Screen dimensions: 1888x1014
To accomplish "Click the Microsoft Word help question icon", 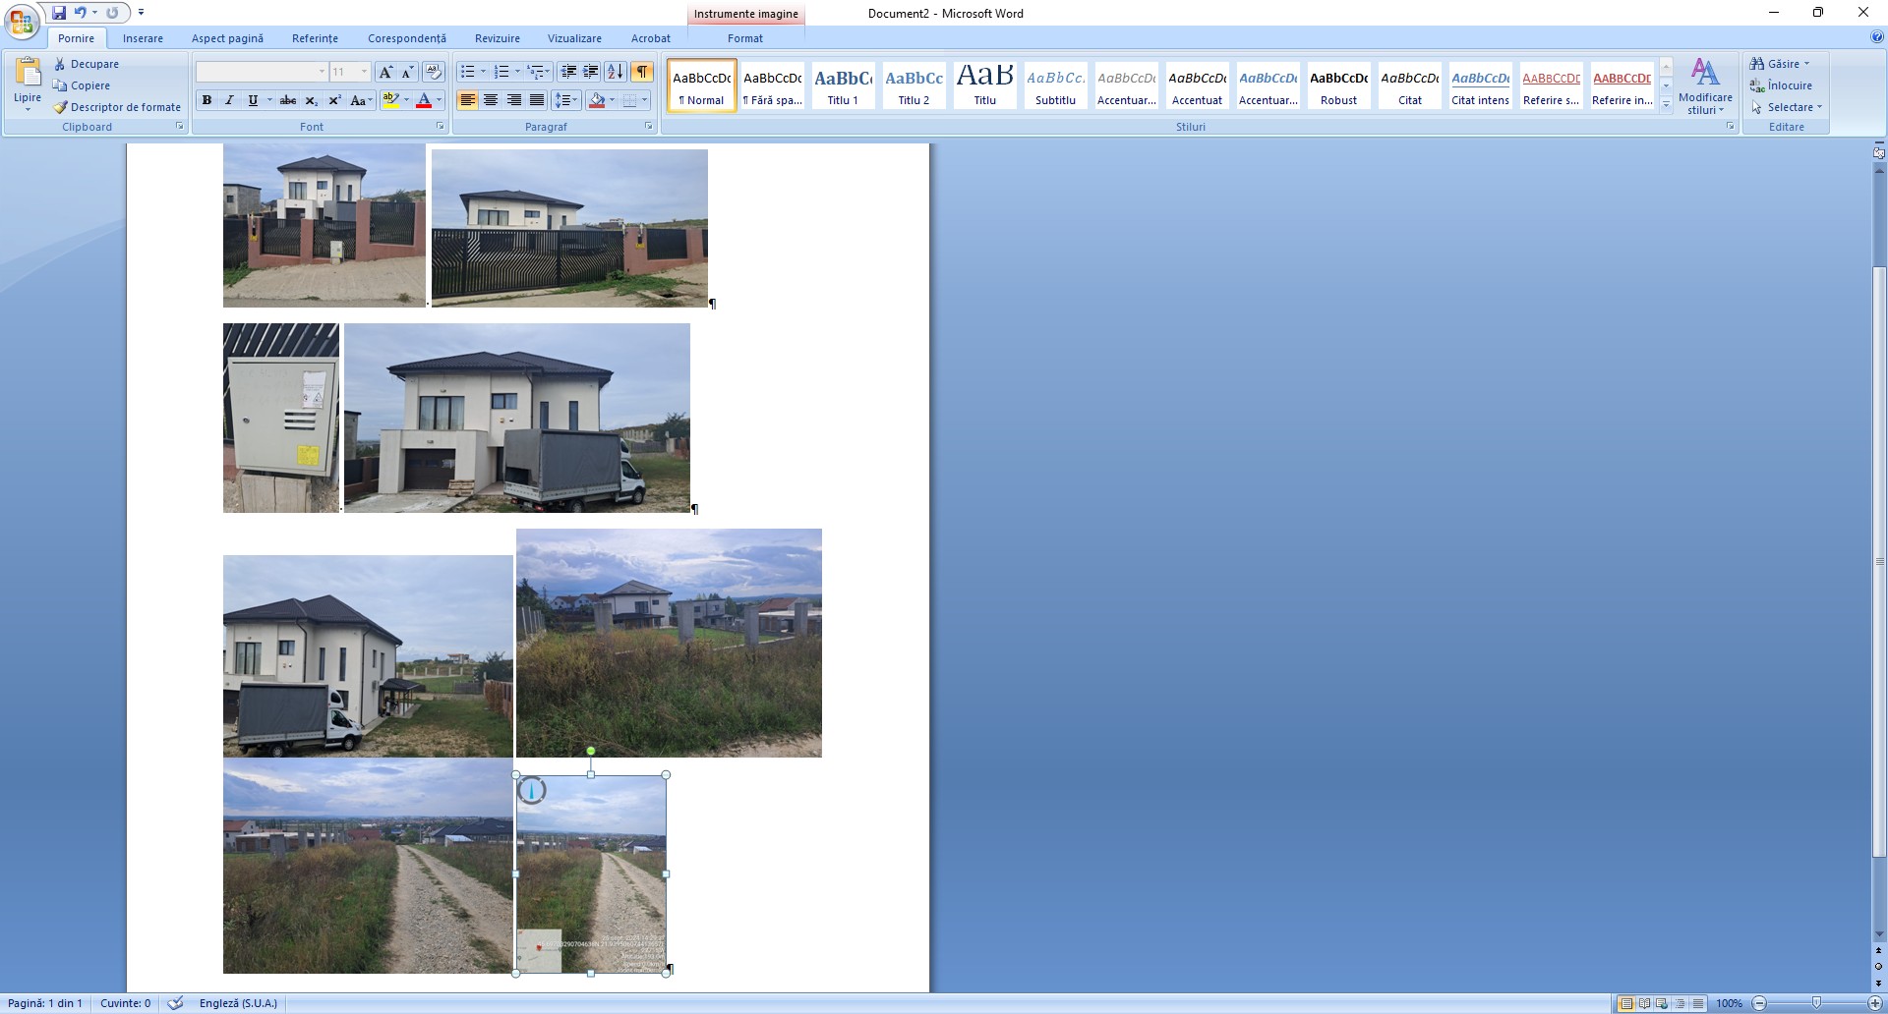I will pos(1876,37).
